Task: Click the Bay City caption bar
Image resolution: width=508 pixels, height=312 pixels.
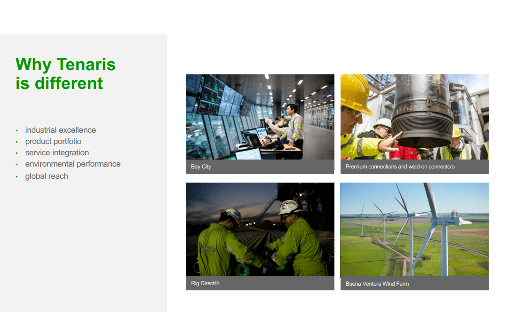Action: tap(260, 167)
